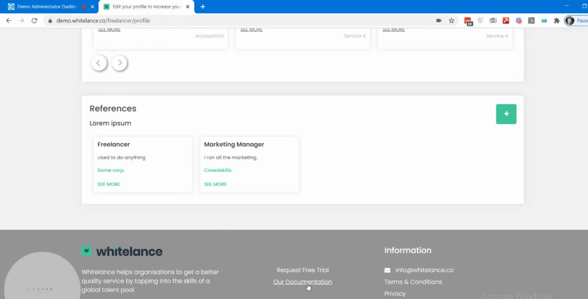
Task: Select the Edit your profile browser tab
Action: pos(147,7)
